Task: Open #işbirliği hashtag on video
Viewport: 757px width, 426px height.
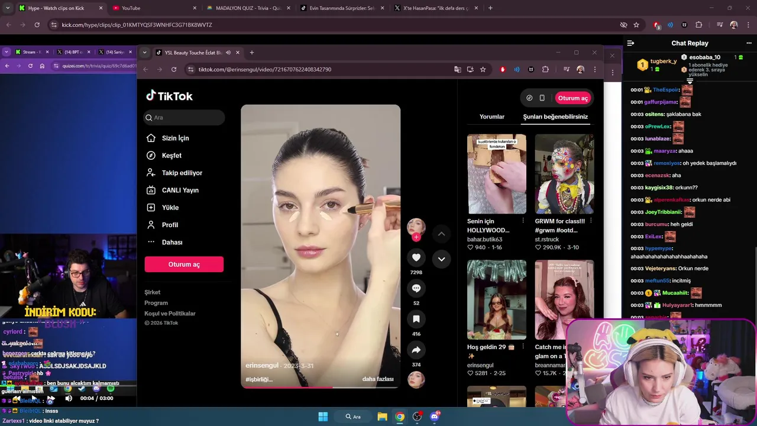Action: point(258,379)
